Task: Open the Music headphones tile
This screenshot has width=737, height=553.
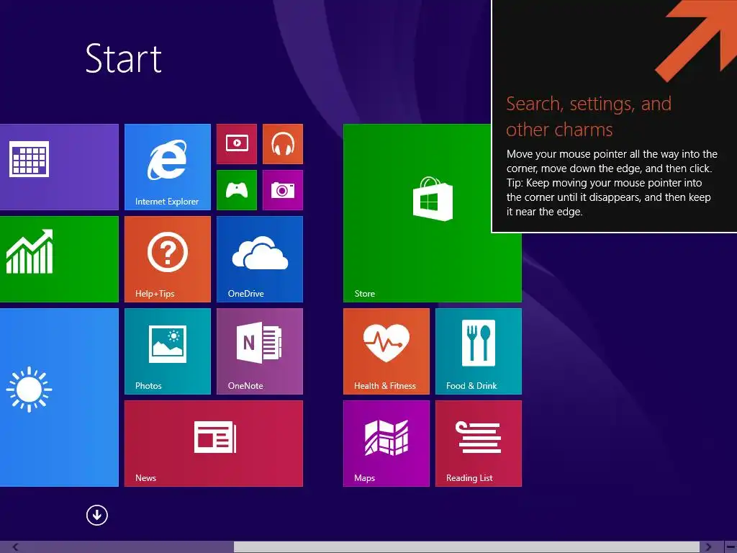Action: tap(282, 144)
